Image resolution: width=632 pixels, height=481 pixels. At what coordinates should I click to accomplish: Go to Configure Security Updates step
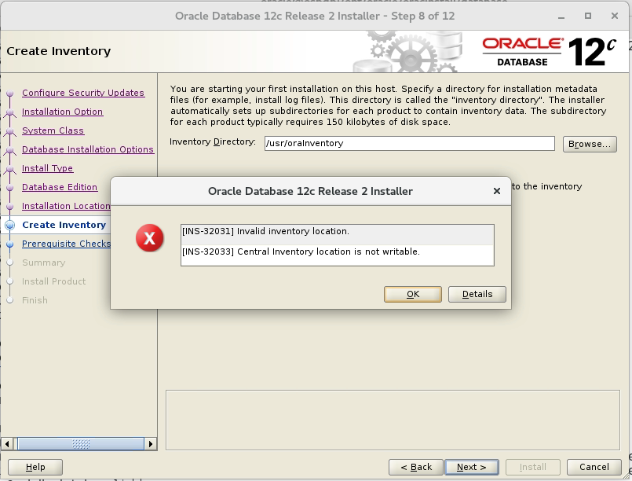pos(83,93)
